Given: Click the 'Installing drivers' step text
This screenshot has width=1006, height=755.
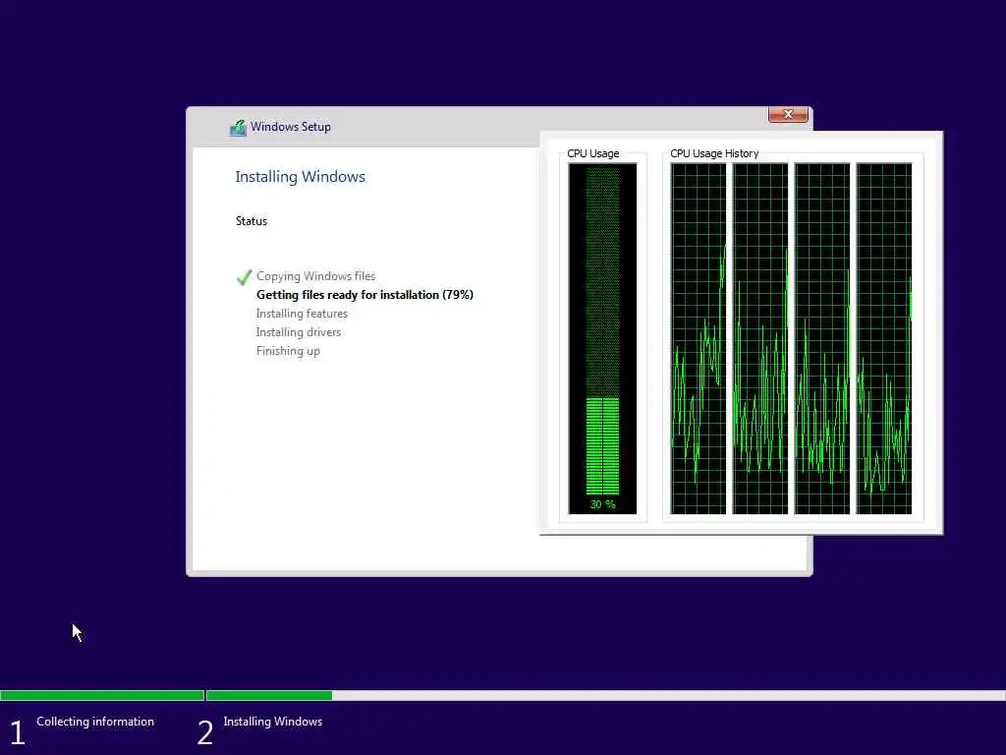Looking at the screenshot, I should pyautogui.click(x=299, y=332).
